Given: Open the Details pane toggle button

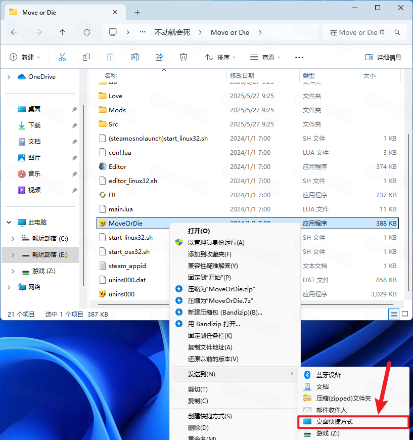Looking at the screenshot, I should pyautogui.click(x=383, y=57).
